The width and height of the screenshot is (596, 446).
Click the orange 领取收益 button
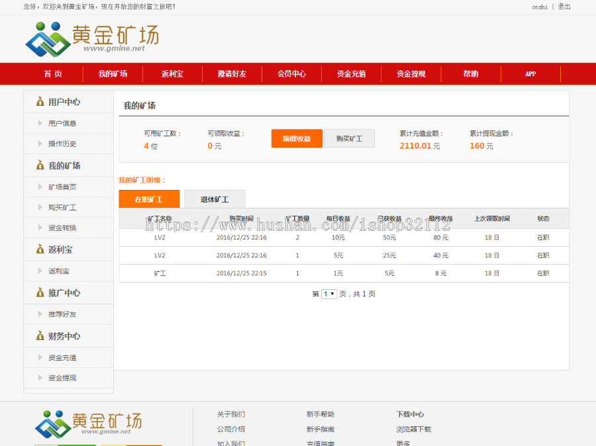pos(297,138)
